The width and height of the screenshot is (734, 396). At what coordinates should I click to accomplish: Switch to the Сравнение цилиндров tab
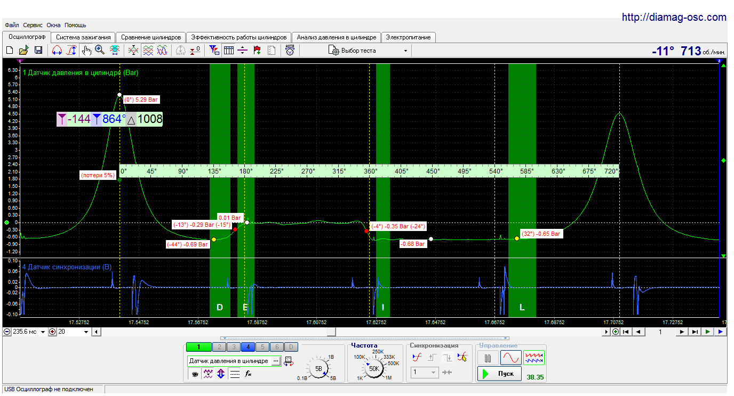pos(151,37)
